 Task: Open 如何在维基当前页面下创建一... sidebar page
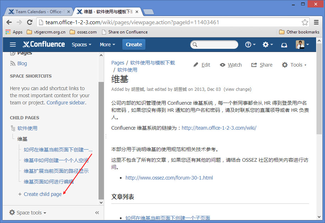(x=58, y=150)
